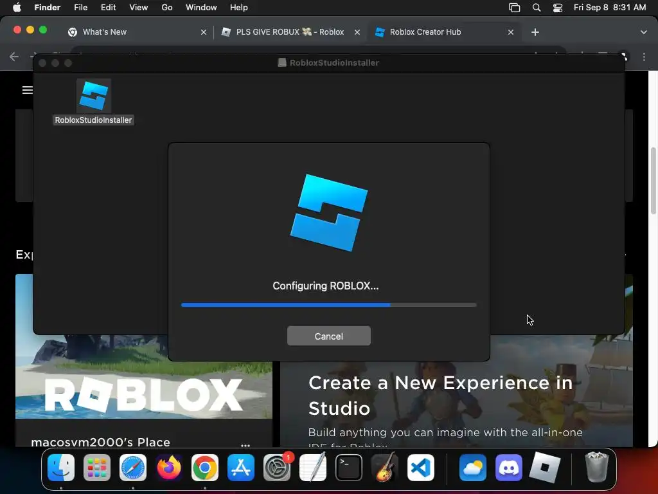The width and height of the screenshot is (658, 494).
Task: Open the File menu
Action: point(80,8)
